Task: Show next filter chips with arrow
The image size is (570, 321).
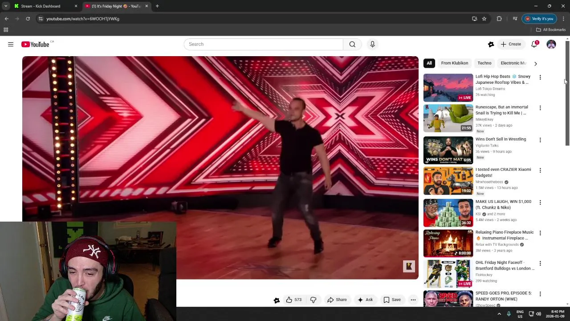Action: pyautogui.click(x=535, y=63)
